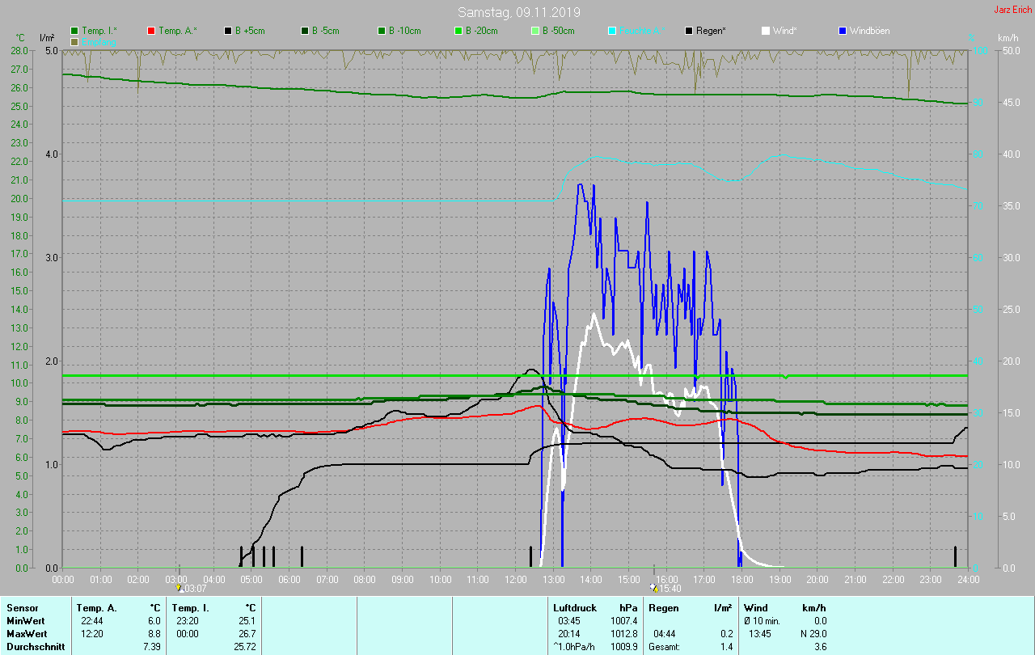Viewport: 1035px width, 655px height.
Task: Select the B -5cm legend square
Action: pyautogui.click(x=306, y=31)
